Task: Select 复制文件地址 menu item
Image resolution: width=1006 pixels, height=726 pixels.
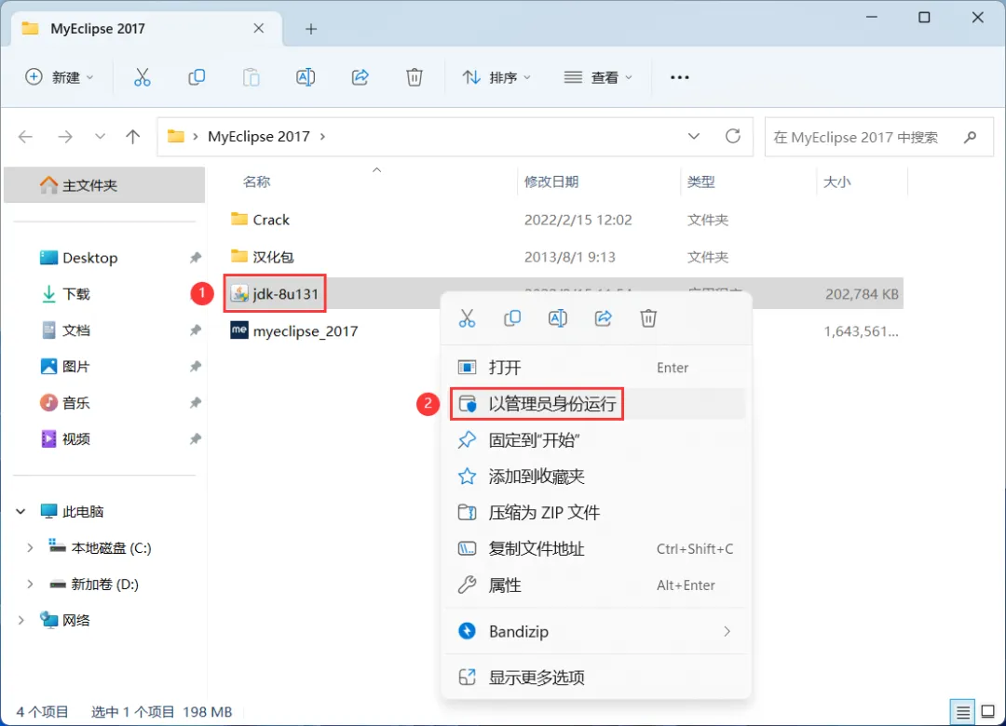Action: [596, 549]
